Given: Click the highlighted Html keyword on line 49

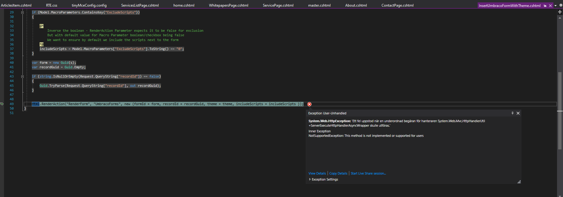Looking at the screenshot, I should 36,104.
